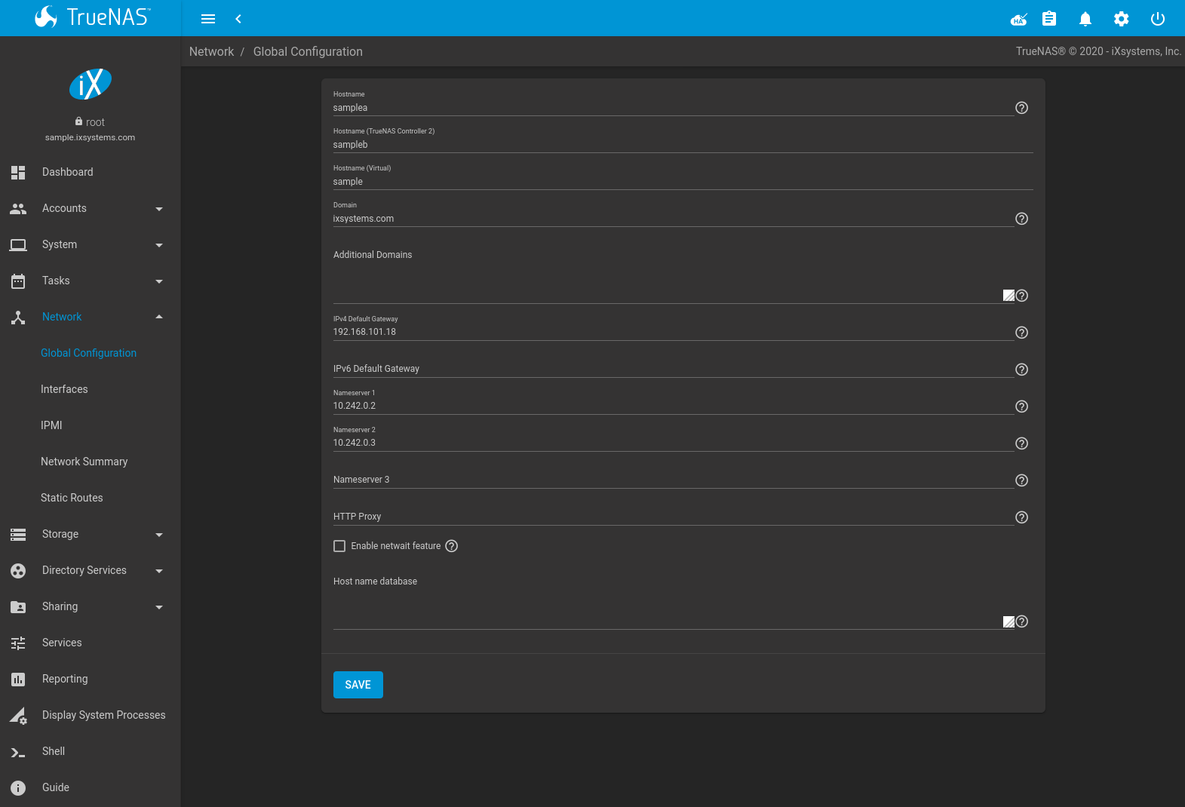Select Global Configuration submenu item

tap(91, 353)
